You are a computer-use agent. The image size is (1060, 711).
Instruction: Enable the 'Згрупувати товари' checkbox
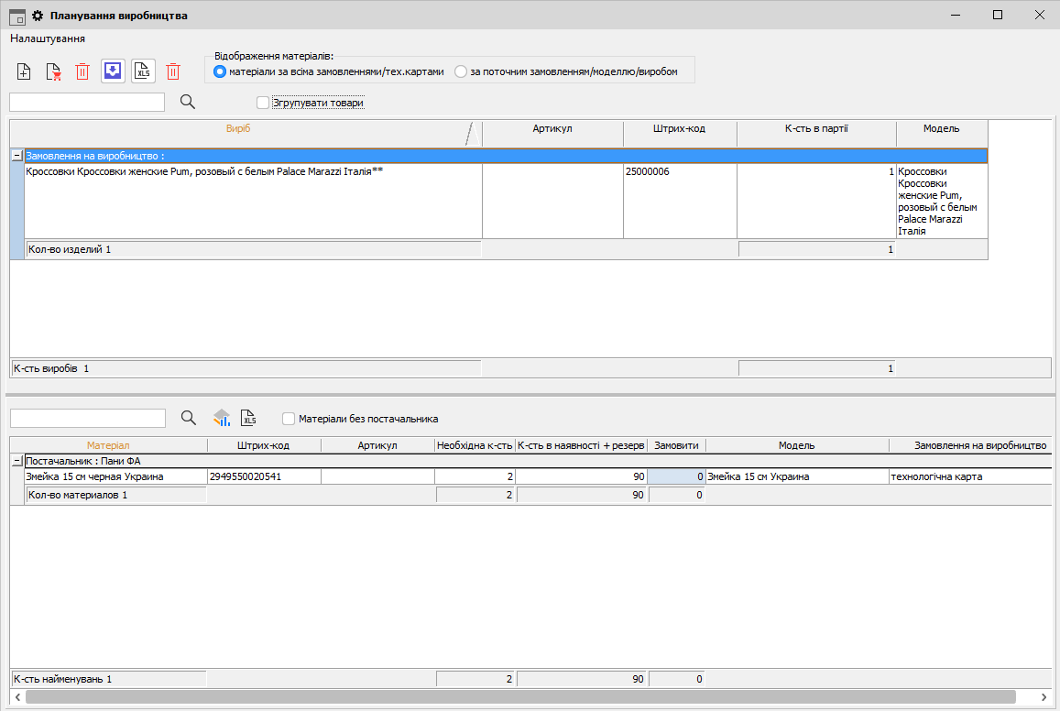264,103
